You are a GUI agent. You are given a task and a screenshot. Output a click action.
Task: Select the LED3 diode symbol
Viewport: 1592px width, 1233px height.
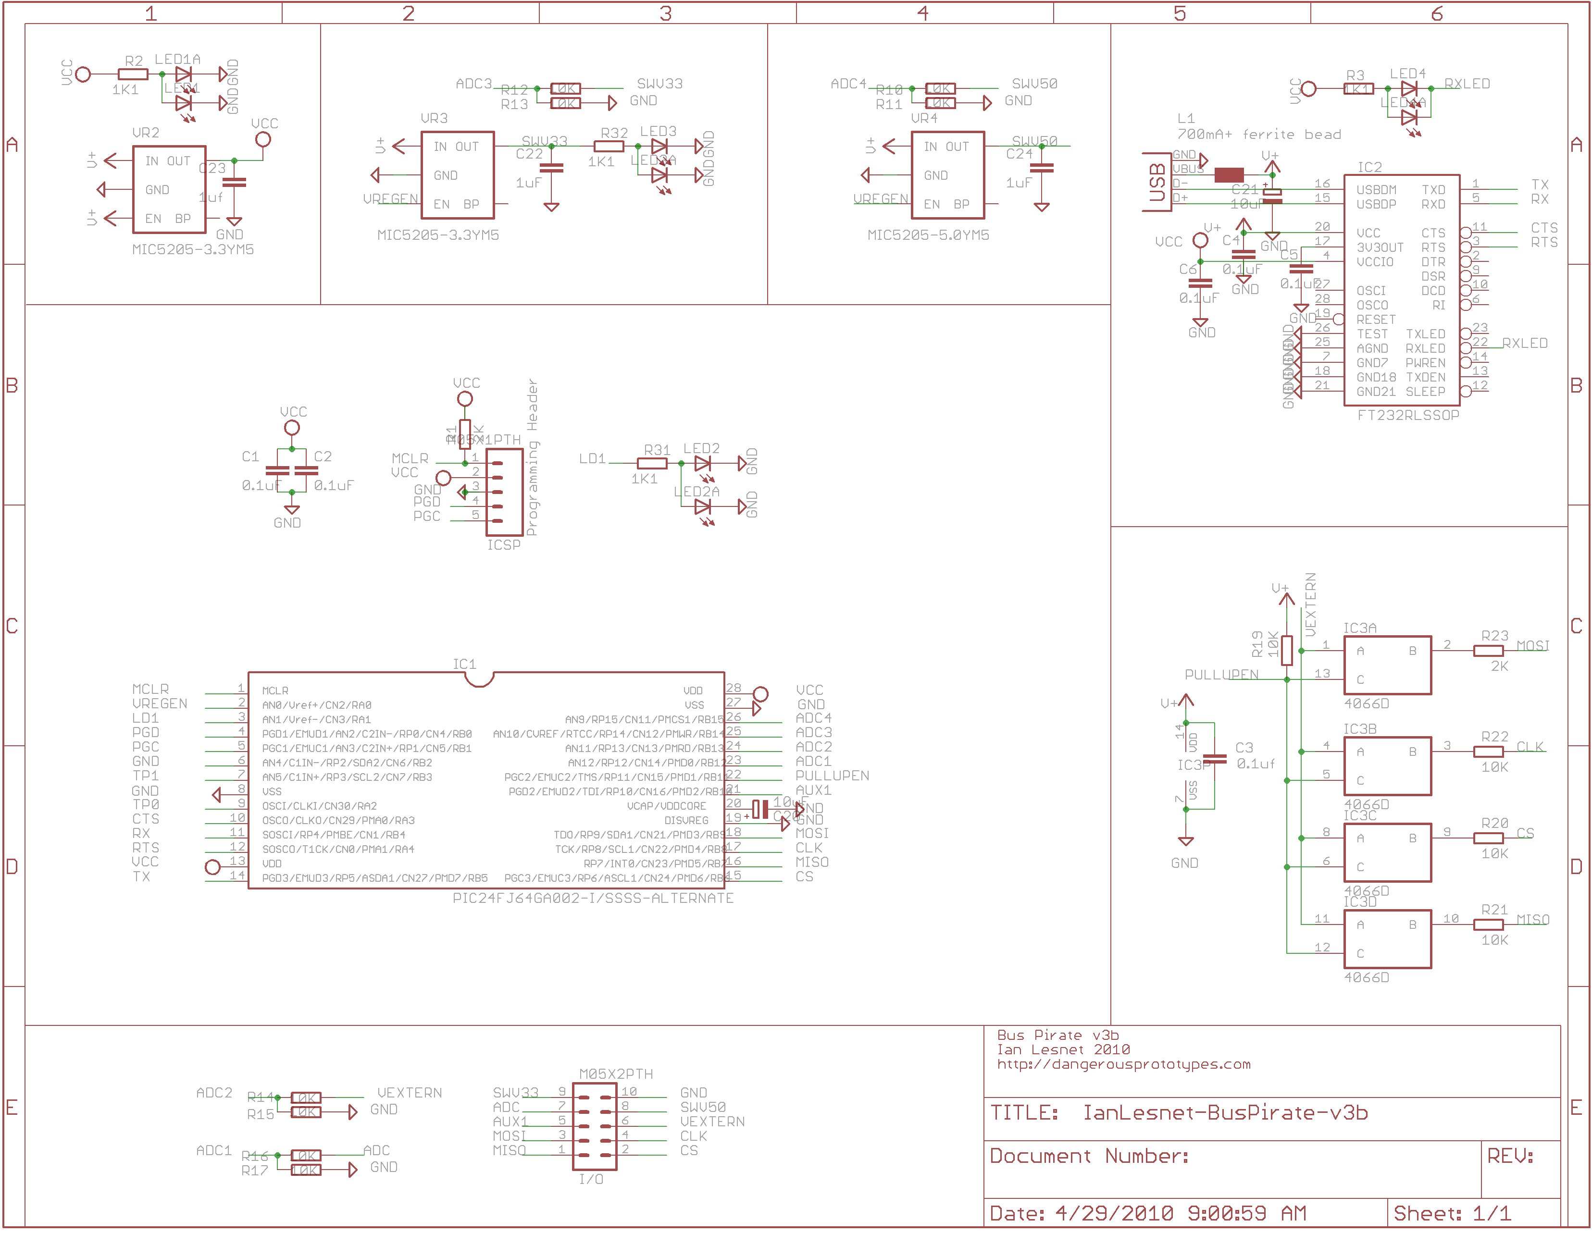[x=659, y=146]
